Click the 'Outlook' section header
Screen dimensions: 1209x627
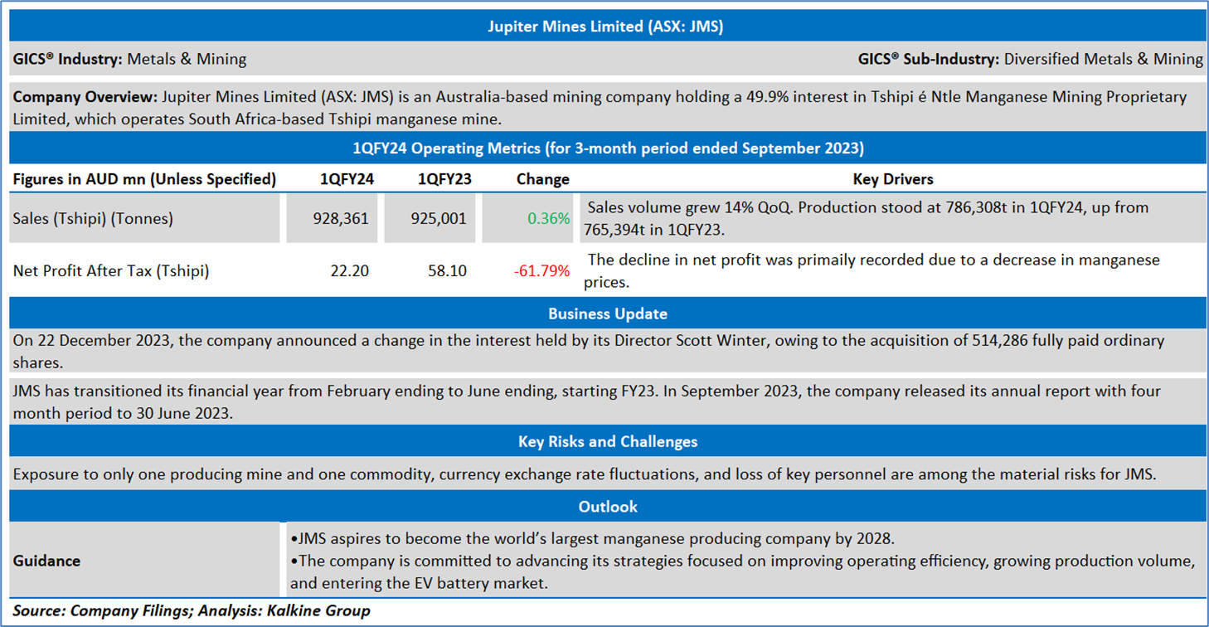click(608, 507)
